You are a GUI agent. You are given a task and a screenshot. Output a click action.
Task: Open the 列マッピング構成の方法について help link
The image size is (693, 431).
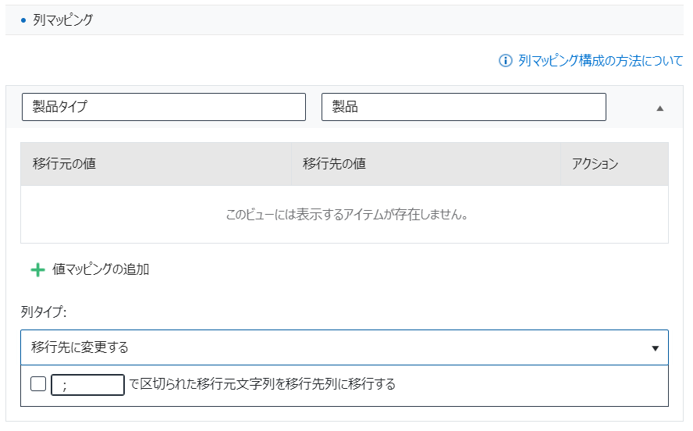pyautogui.click(x=600, y=61)
